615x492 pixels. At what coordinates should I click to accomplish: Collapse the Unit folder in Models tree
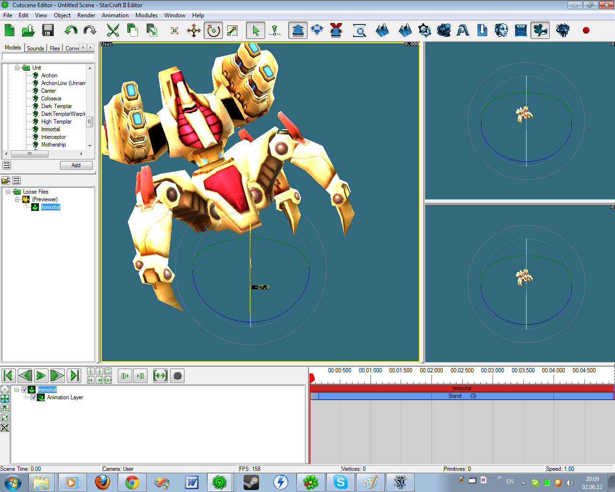click(17, 68)
